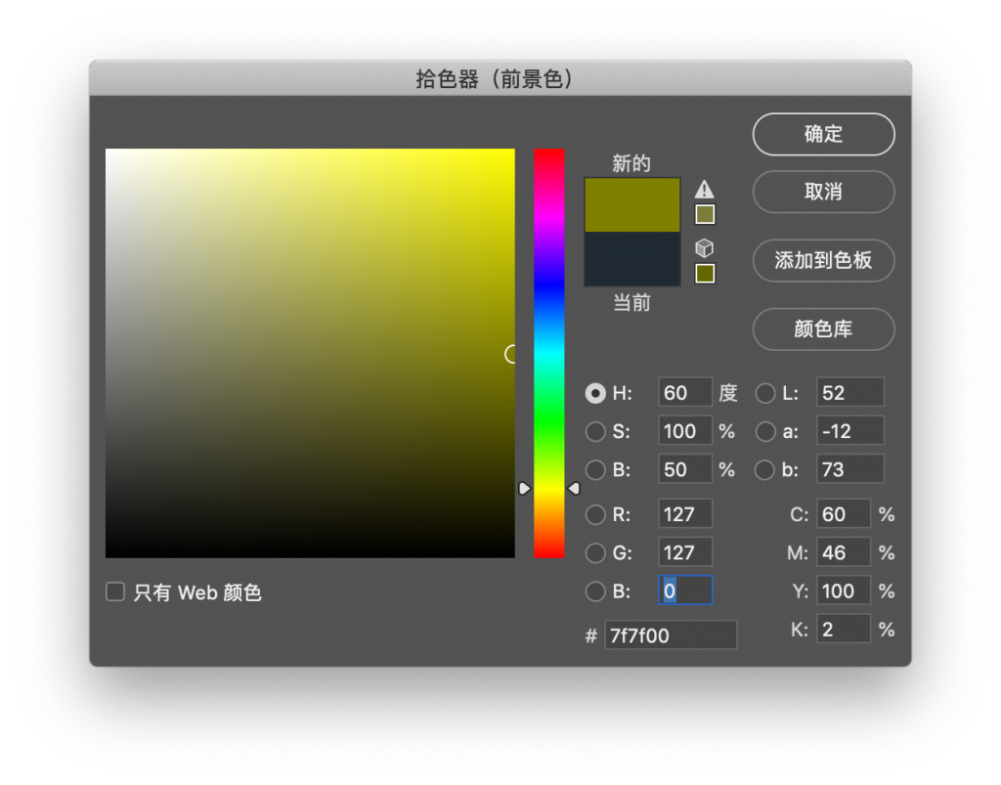Click the web-safe color cube icon

(705, 248)
